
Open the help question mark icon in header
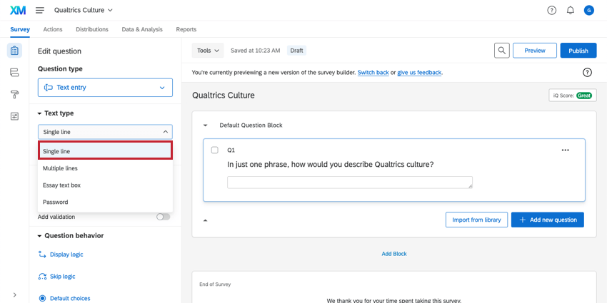pyautogui.click(x=551, y=11)
